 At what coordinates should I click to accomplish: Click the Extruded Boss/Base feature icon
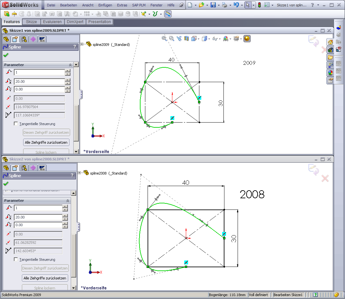[x=7, y=14]
